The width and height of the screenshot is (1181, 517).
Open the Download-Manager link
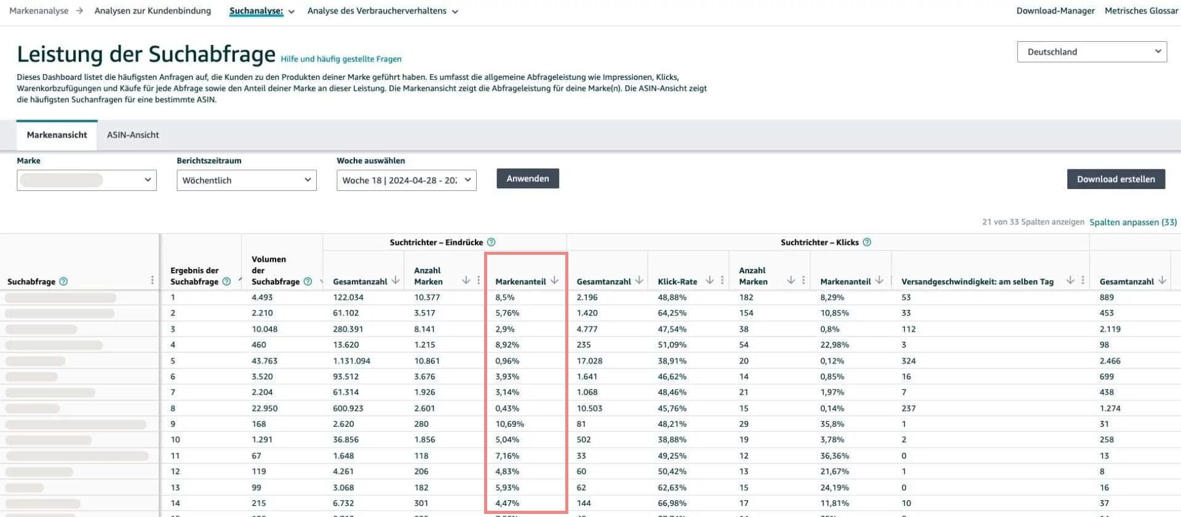(1056, 11)
